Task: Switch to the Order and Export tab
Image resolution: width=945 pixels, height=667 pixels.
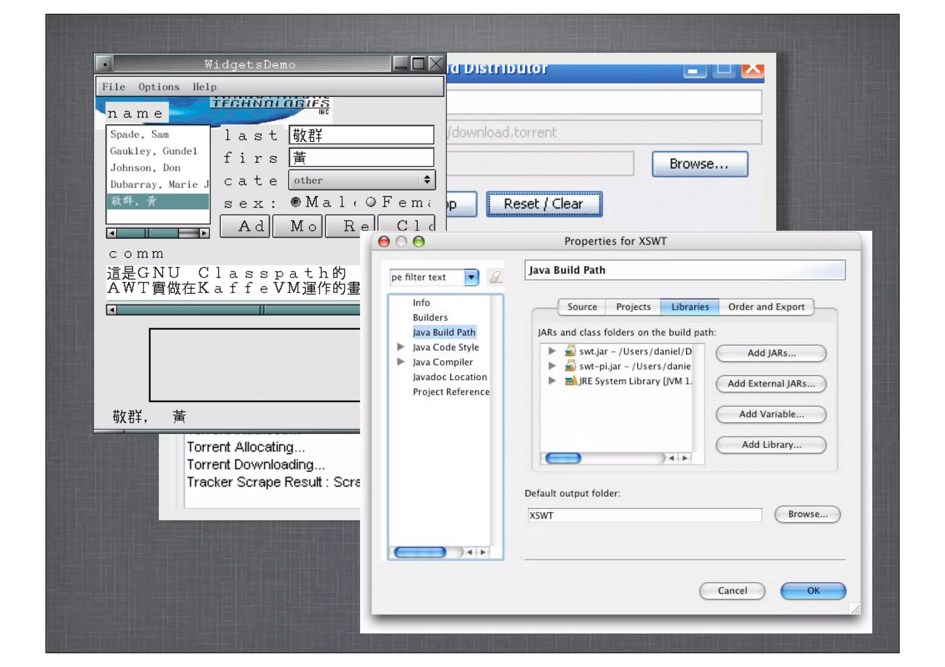Action: pos(766,307)
